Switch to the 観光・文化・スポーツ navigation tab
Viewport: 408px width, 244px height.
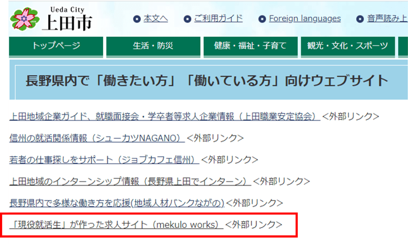click(x=347, y=46)
